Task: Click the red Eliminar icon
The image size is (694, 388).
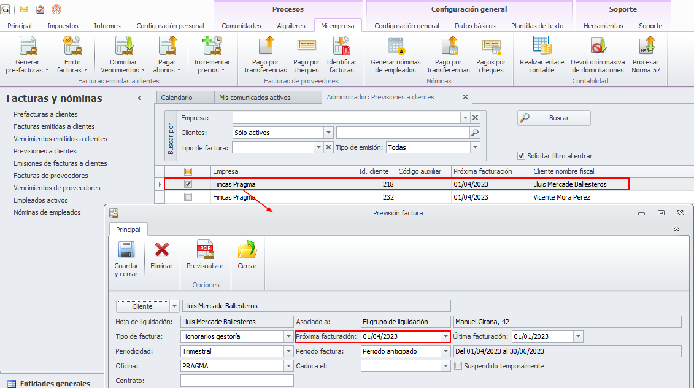Action: (x=161, y=250)
